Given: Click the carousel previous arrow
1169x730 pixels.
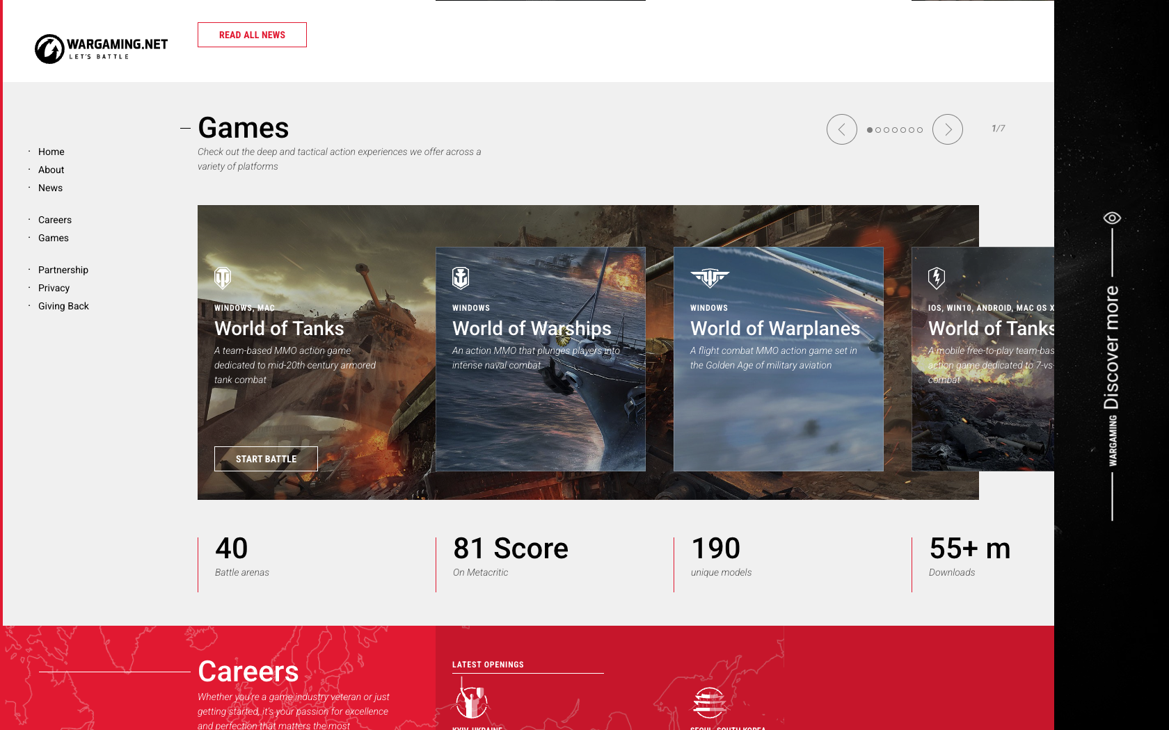Looking at the screenshot, I should (x=841, y=129).
